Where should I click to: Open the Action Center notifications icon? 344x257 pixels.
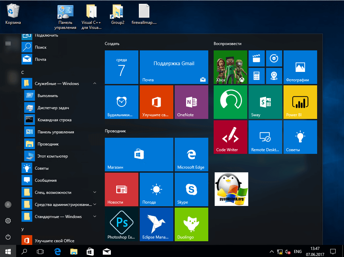point(333,252)
